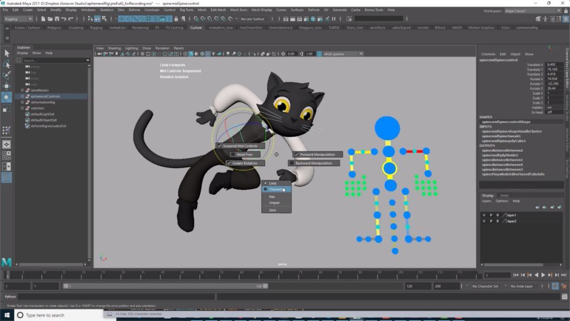Viewport: 570px width, 321px height.
Task: Switch to the Animation shelf tab
Action: coord(117,27)
